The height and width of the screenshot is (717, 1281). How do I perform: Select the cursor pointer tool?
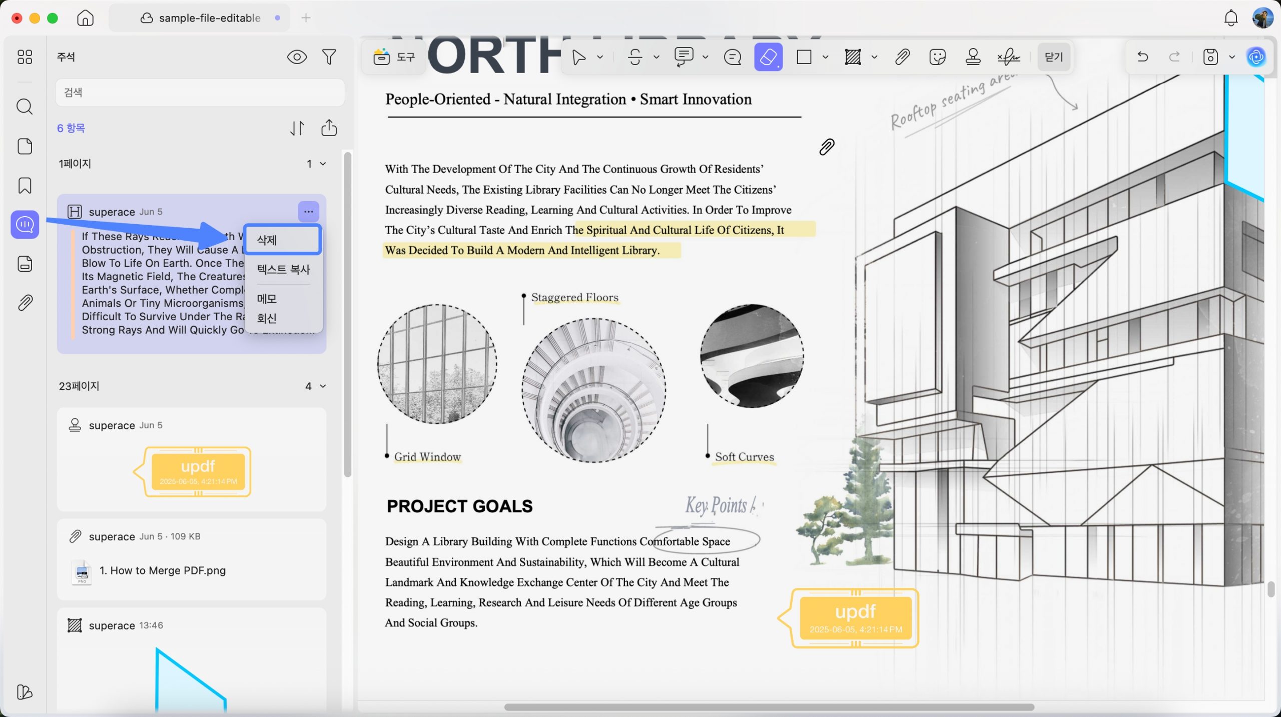[579, 57]
